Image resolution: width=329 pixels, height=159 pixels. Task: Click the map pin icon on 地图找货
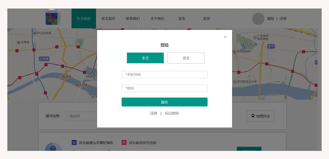pos(253,116)
